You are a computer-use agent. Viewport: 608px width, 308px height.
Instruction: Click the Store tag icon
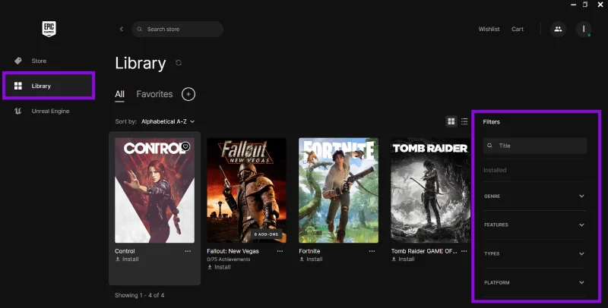click(x=17, y=61)
